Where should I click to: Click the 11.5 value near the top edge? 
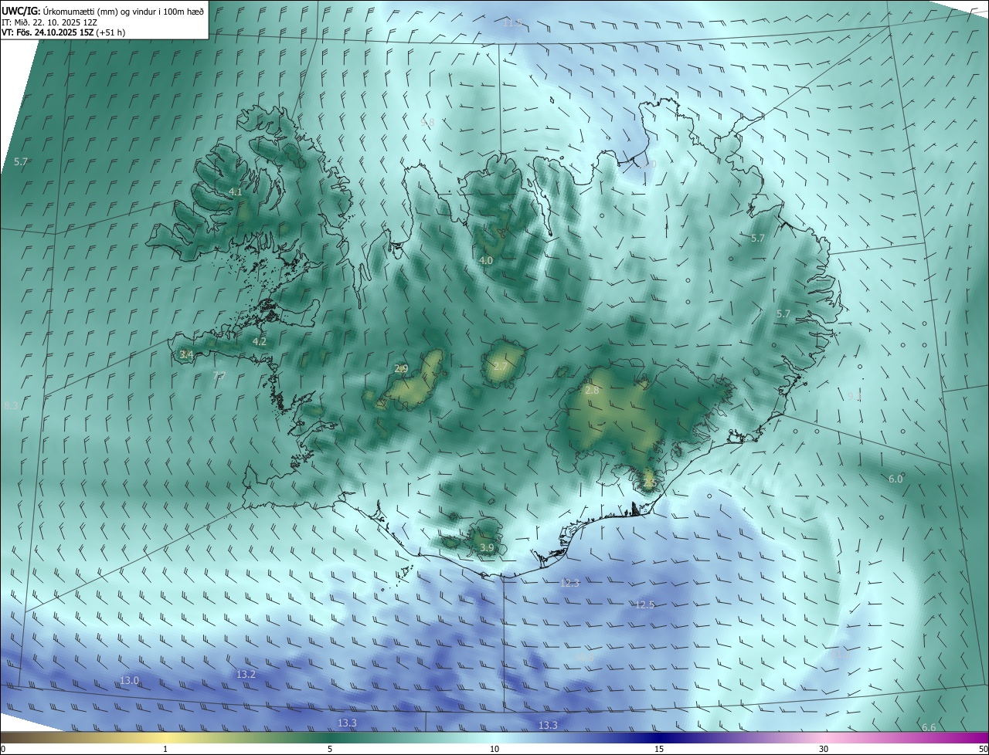513,23
